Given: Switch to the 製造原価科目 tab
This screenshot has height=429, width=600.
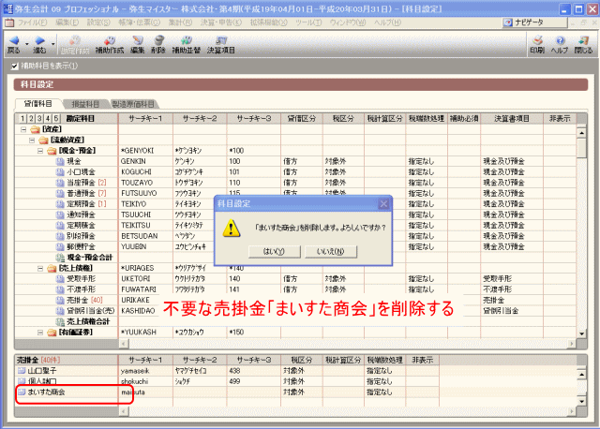Looking at the screenshot, I should click(133, 104).
